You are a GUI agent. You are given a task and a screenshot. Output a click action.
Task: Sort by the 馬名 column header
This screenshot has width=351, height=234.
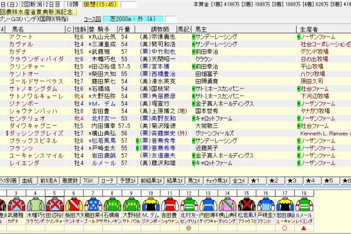[35, 29]
